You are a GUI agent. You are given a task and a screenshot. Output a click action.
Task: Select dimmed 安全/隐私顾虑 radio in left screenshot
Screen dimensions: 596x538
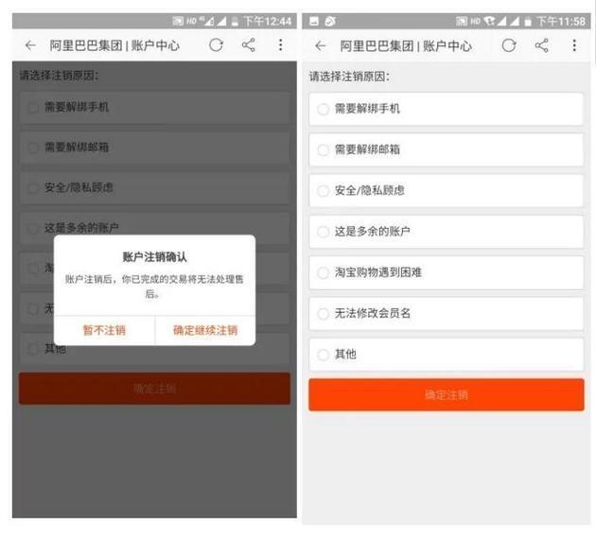33,188
